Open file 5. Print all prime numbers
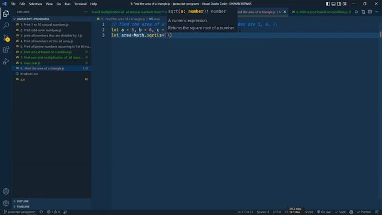The height and width of the screenshot is (215, 382). 52,47
